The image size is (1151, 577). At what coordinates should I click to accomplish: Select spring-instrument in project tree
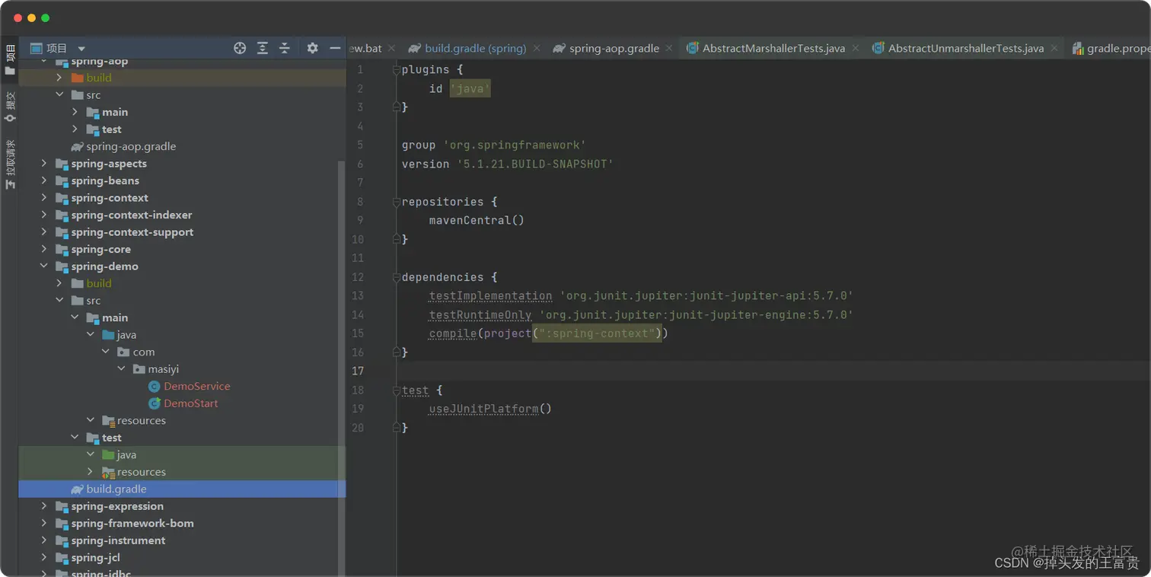(x=118, y=540)
